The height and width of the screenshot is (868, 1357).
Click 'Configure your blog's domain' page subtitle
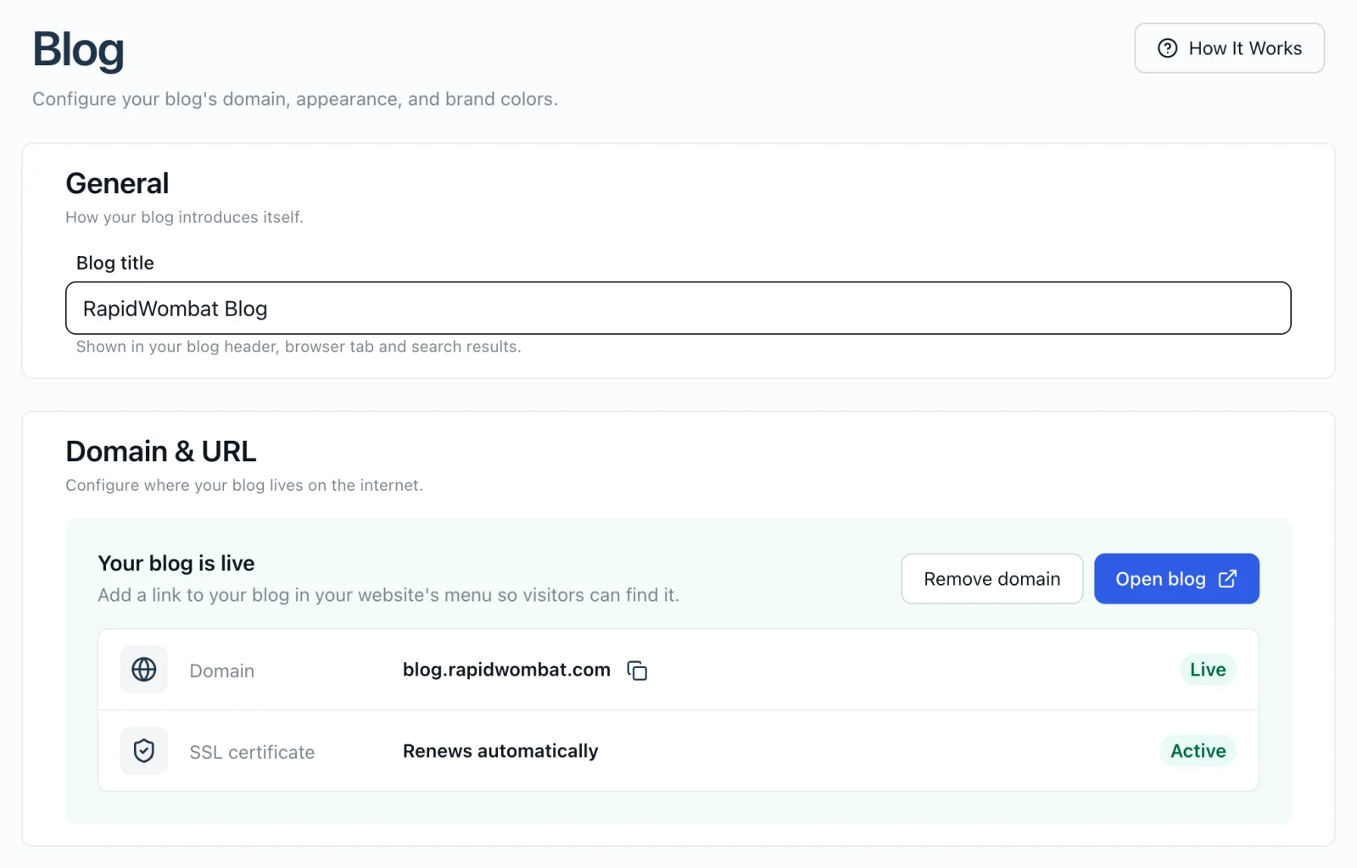295,99
